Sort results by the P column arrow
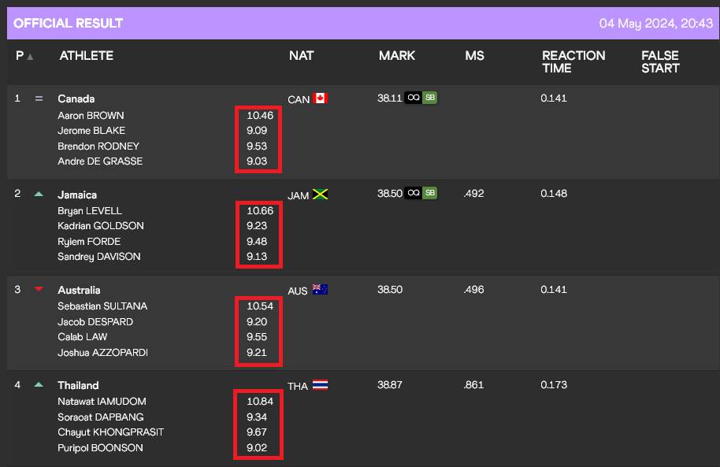 pos(30,57)
